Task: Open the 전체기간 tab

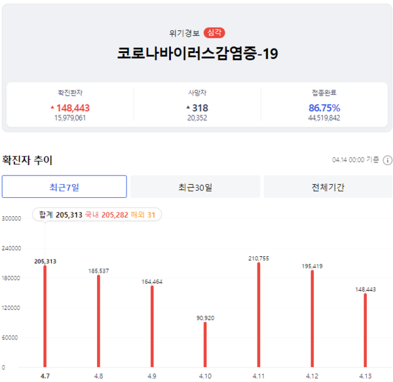Action: click(328, 187)
